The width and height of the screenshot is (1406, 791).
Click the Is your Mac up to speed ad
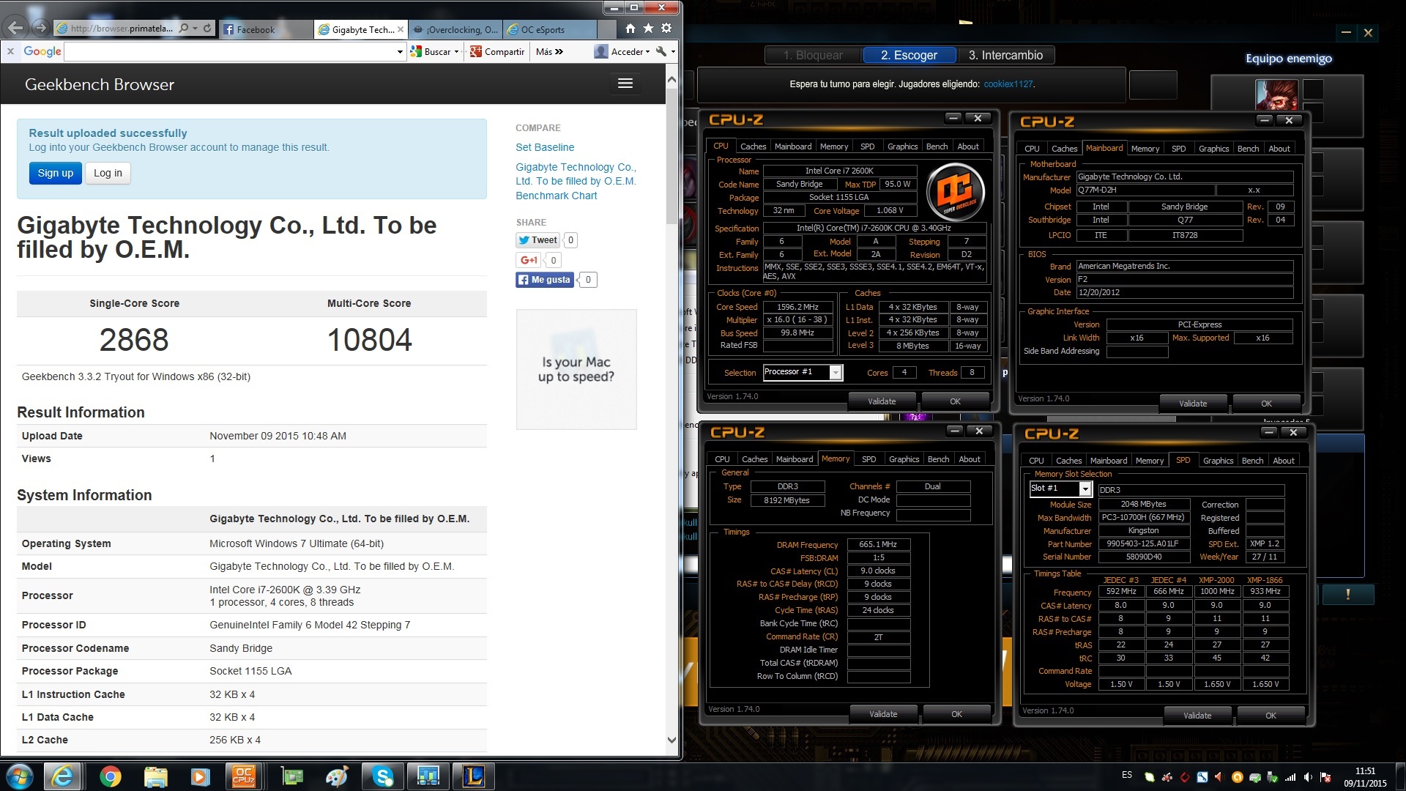[576, 369]
